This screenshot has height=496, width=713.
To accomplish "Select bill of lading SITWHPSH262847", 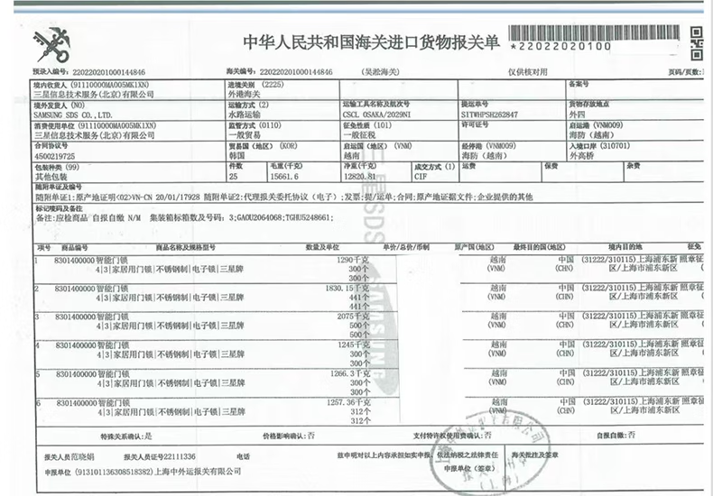I will point(489,115).
